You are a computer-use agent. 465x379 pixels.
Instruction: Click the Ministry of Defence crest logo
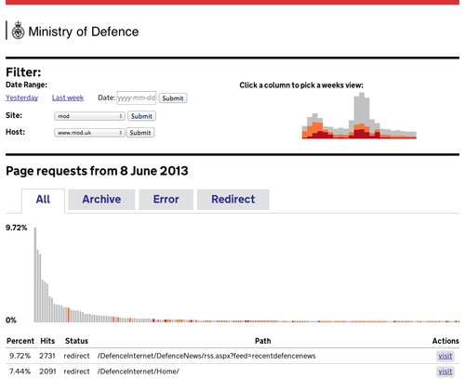18,31
